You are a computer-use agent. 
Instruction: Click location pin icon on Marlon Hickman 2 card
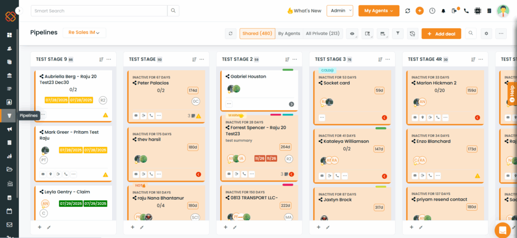tap(423, 117)
